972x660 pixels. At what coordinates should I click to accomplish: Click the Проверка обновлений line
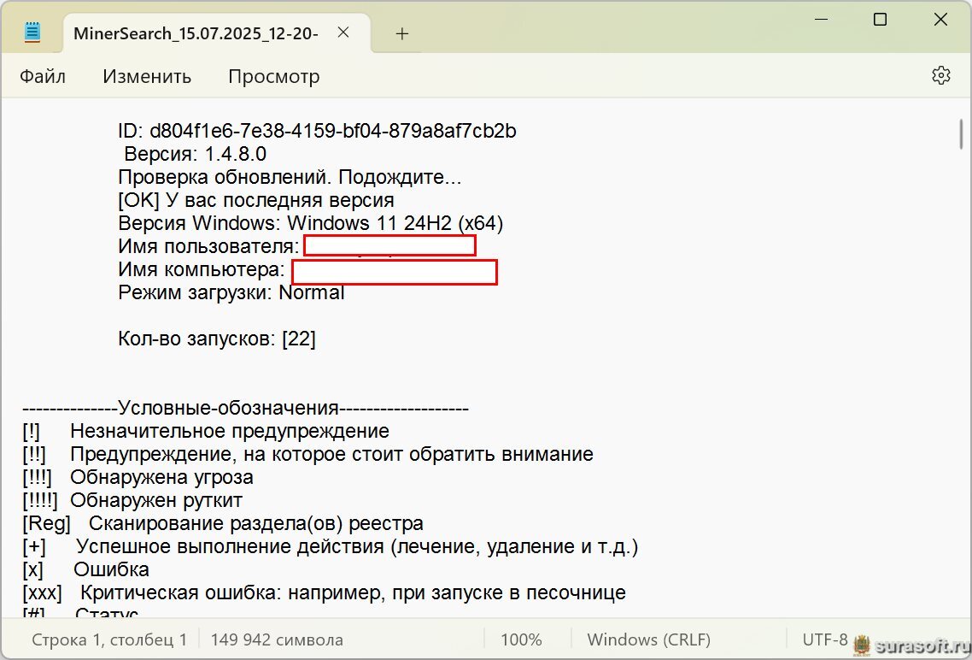290,178
